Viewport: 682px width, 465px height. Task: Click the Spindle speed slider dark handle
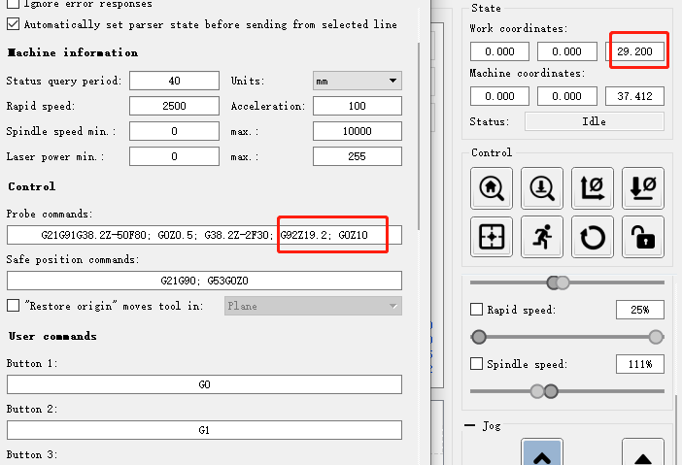[x=551, y=391]
